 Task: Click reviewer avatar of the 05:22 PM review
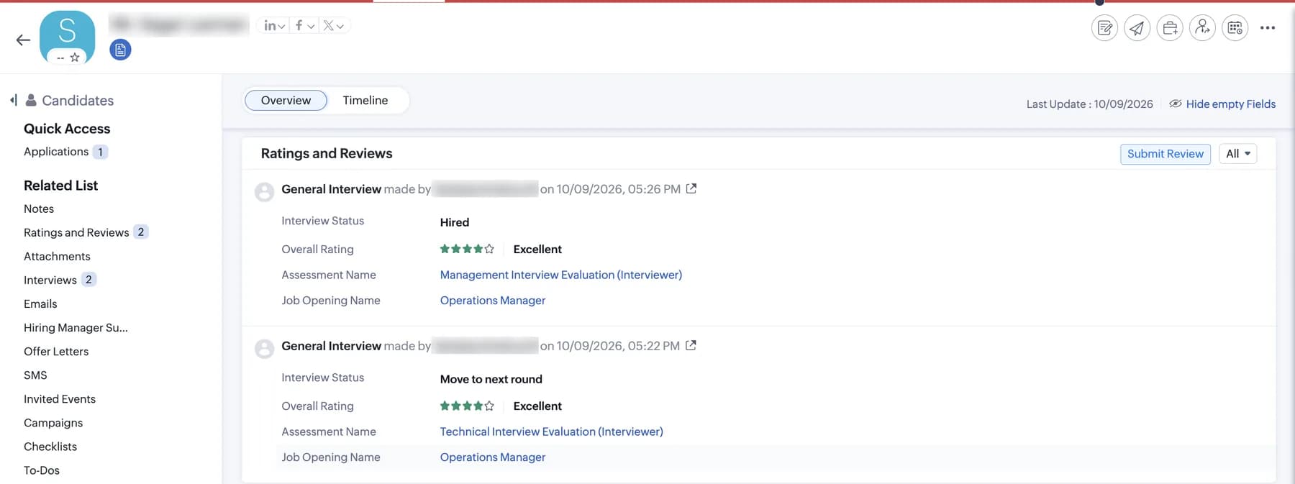pyautogui.click(x=265, y=348)
